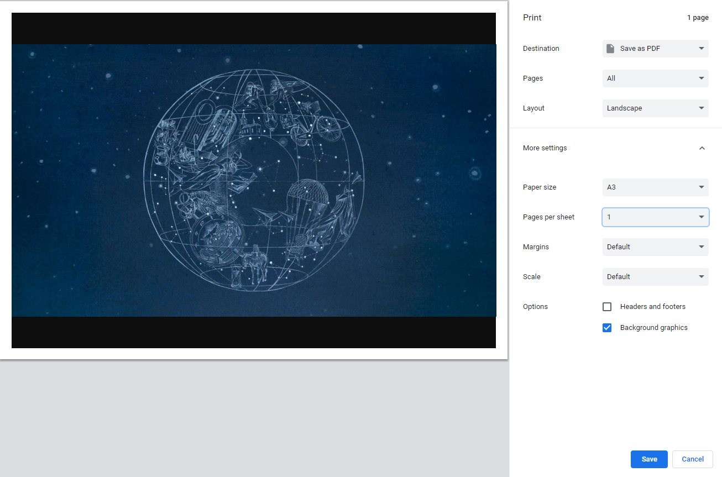Click the 1 page count text
The width and height of the screenshot is (722, 477).
(698, 18)
